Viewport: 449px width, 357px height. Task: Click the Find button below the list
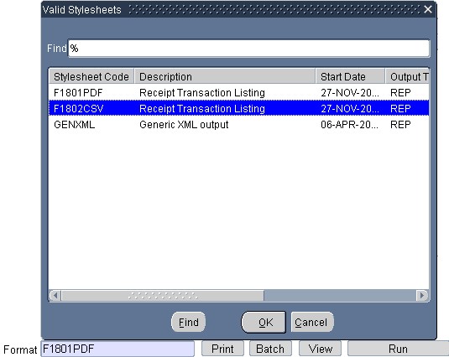(x=189, y=322)
